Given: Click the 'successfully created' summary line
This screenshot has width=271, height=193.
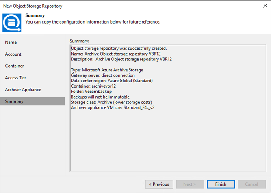Looking at the screenshot, I should pos(119,49).
